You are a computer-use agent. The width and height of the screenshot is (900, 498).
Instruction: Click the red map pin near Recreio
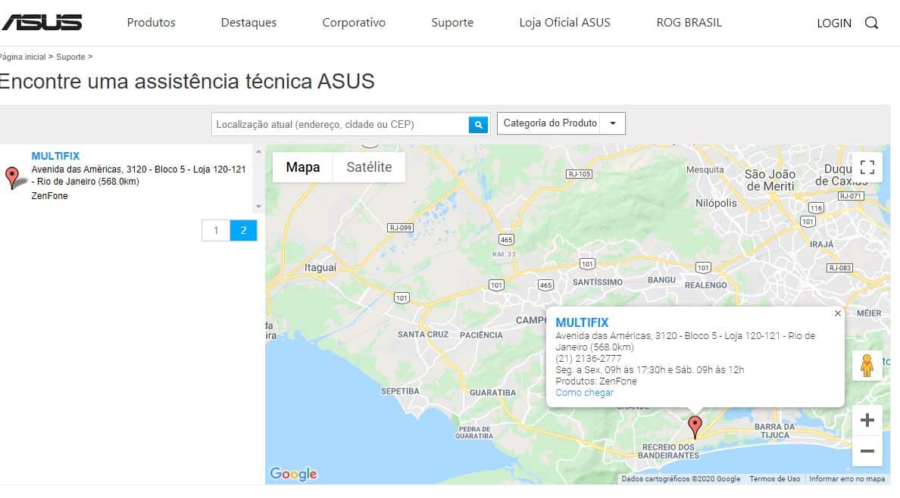[695, 428]
